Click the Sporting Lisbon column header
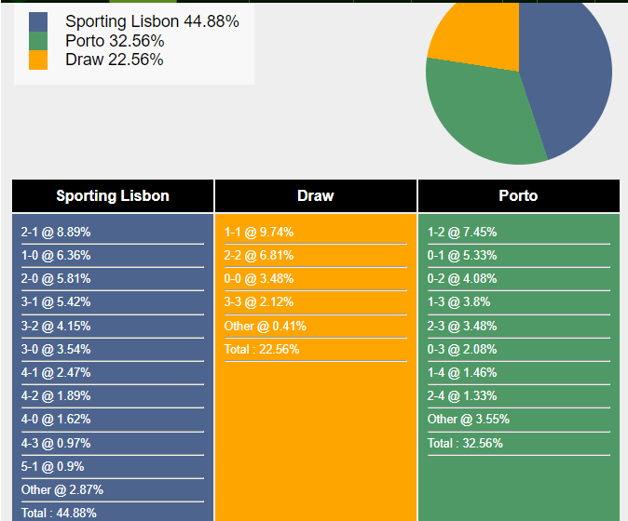 (113, 195)
